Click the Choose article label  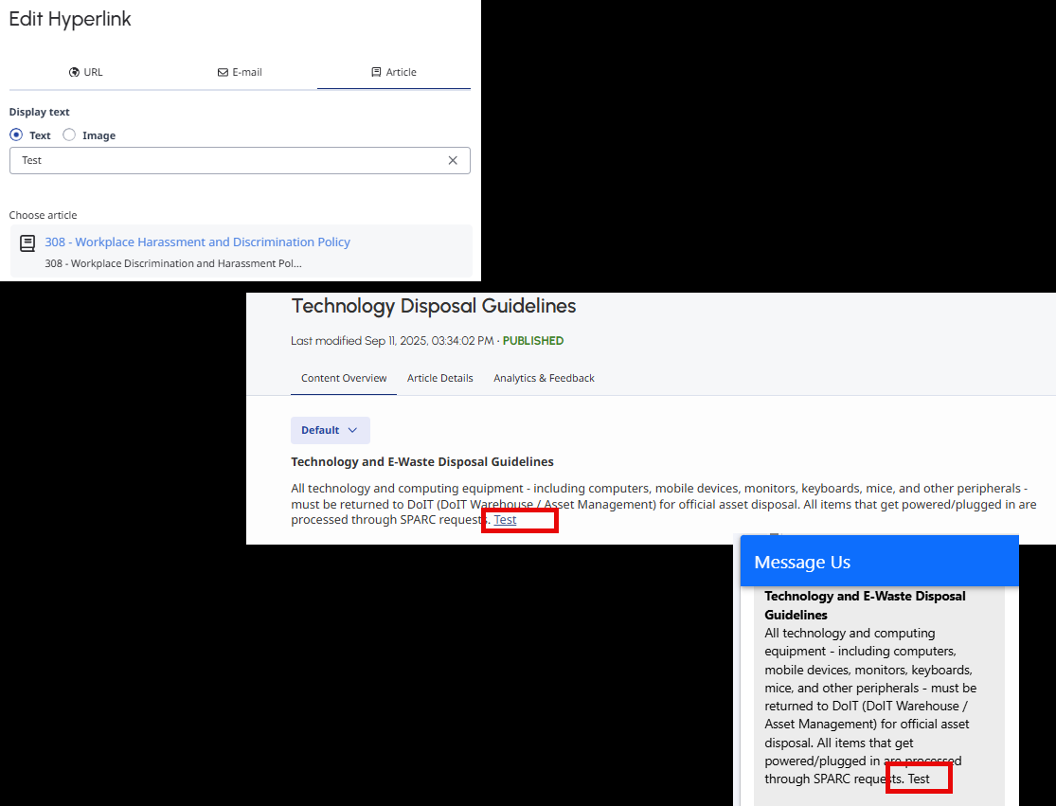(44, 216)
